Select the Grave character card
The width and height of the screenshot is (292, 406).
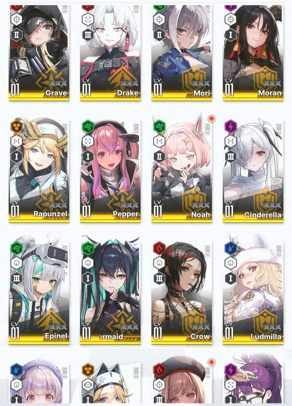[39, 53]
